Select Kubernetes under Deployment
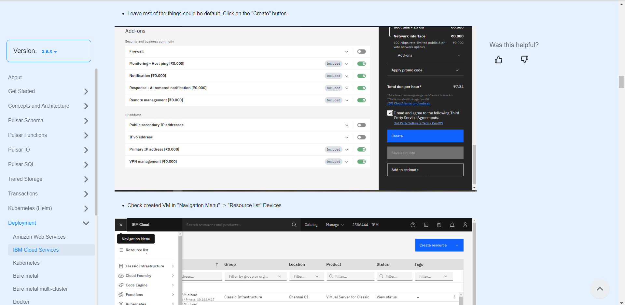The width and height of the screenshot is (625, 305). coord(26,263)
